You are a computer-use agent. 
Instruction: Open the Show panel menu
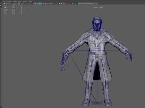click(x=20, y=1)
